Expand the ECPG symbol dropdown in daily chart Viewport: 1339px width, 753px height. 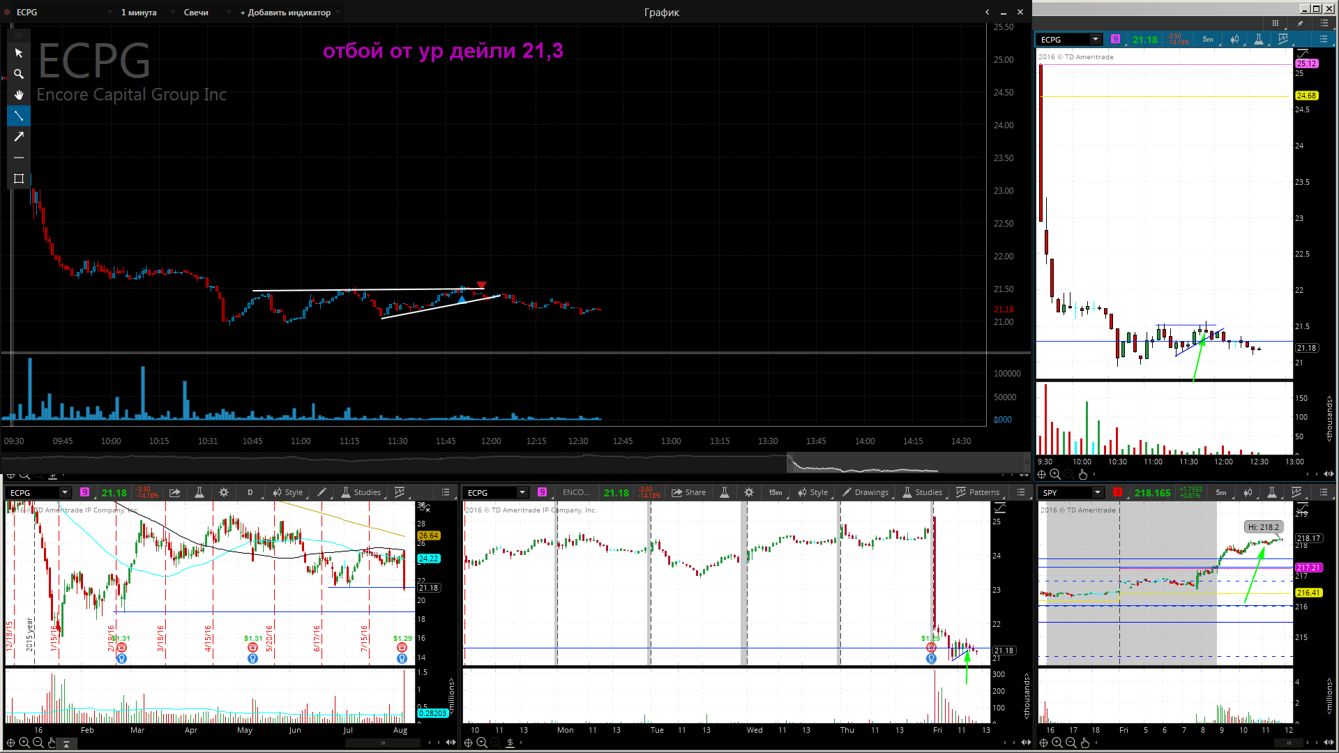click(65, 492)
